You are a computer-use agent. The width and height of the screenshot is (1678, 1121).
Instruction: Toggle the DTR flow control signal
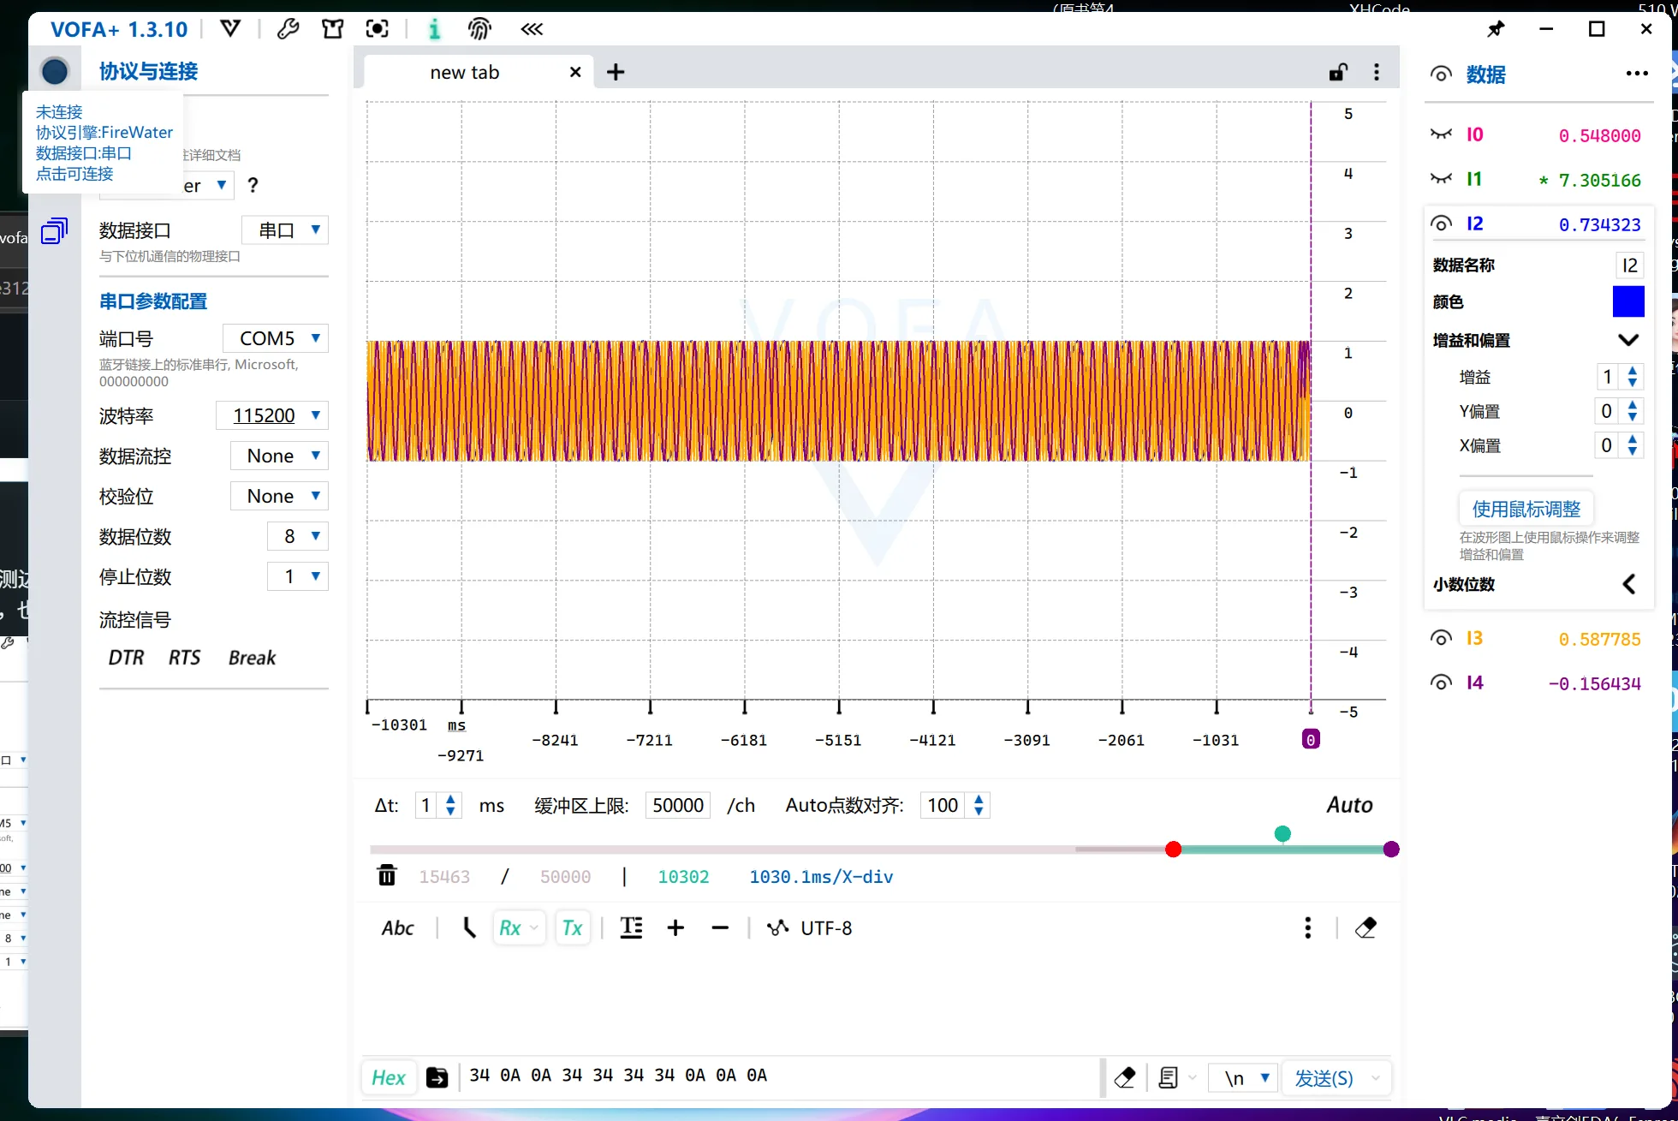click(x=126, y=658)
